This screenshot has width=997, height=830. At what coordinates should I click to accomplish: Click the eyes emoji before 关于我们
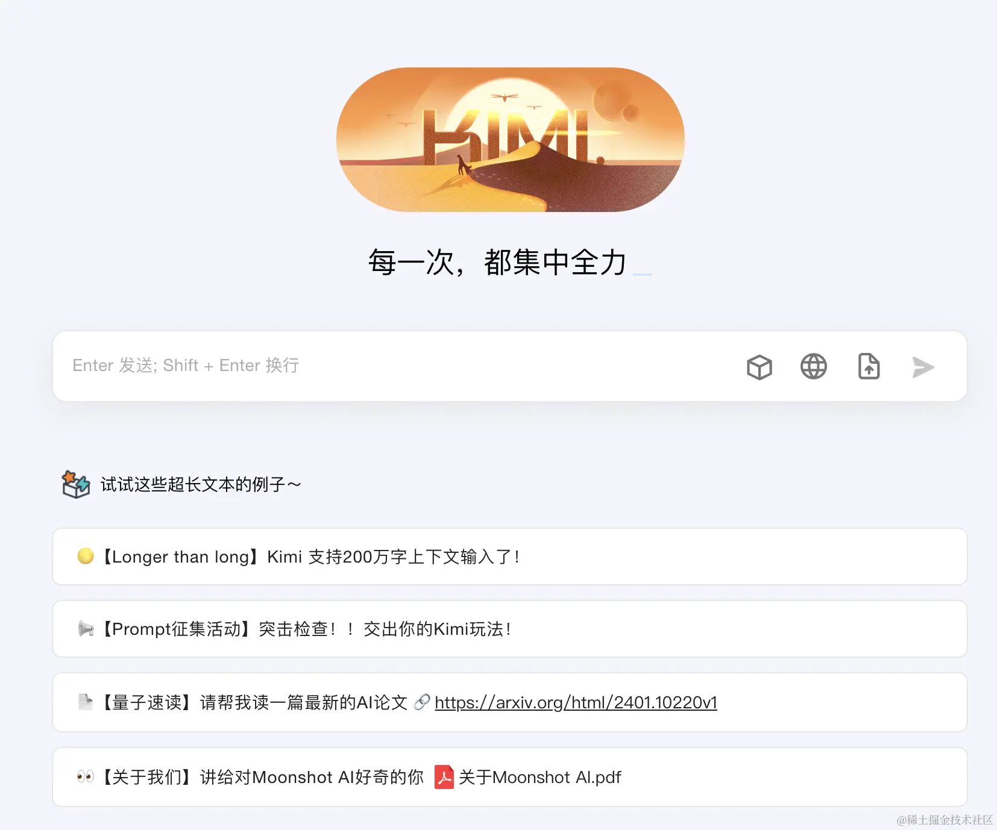click(x=86, y=776)
